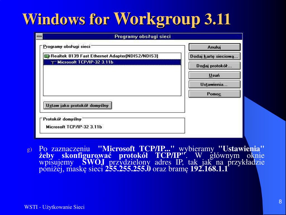The height and width of the screenshot is (215, 286).
Task: Open the window control menu box
Action: [39, 36]
